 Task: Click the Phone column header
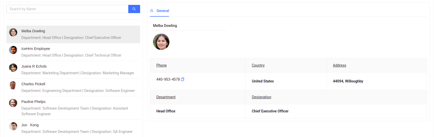coord(161,65)
